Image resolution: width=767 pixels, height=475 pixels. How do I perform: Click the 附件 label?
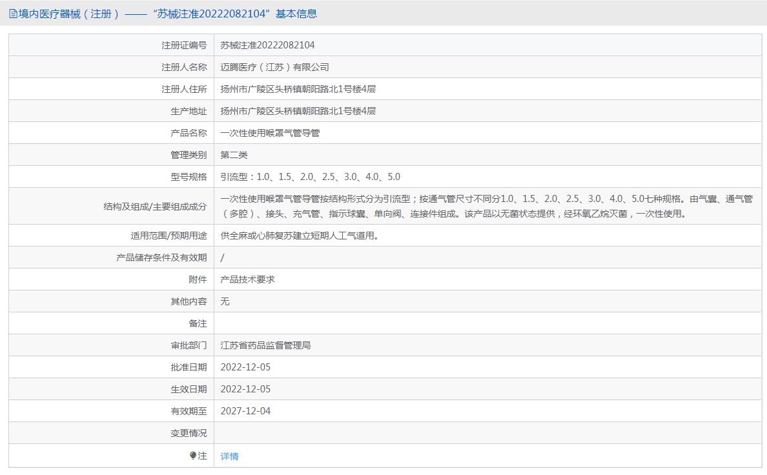point(198,279)
